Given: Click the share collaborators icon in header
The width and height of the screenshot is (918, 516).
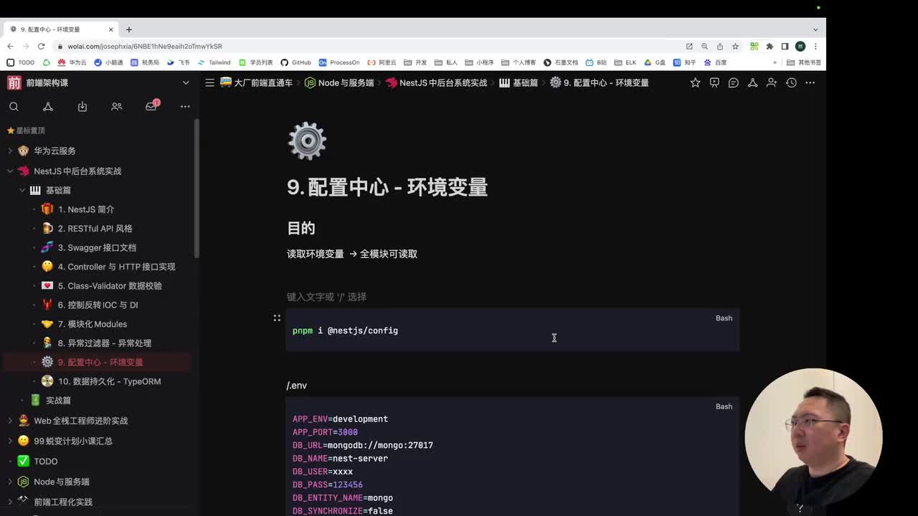Looking at the screenshot, I should 772,82.
